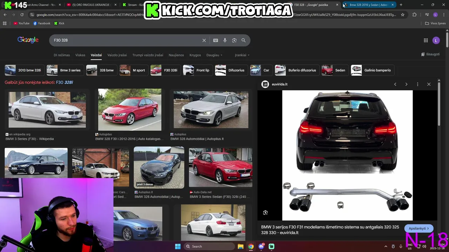Filter images by 2013 bmw 328i chip
Viewport: 449px width, 252px height.
pyautogui.click(x=24, y=70)
